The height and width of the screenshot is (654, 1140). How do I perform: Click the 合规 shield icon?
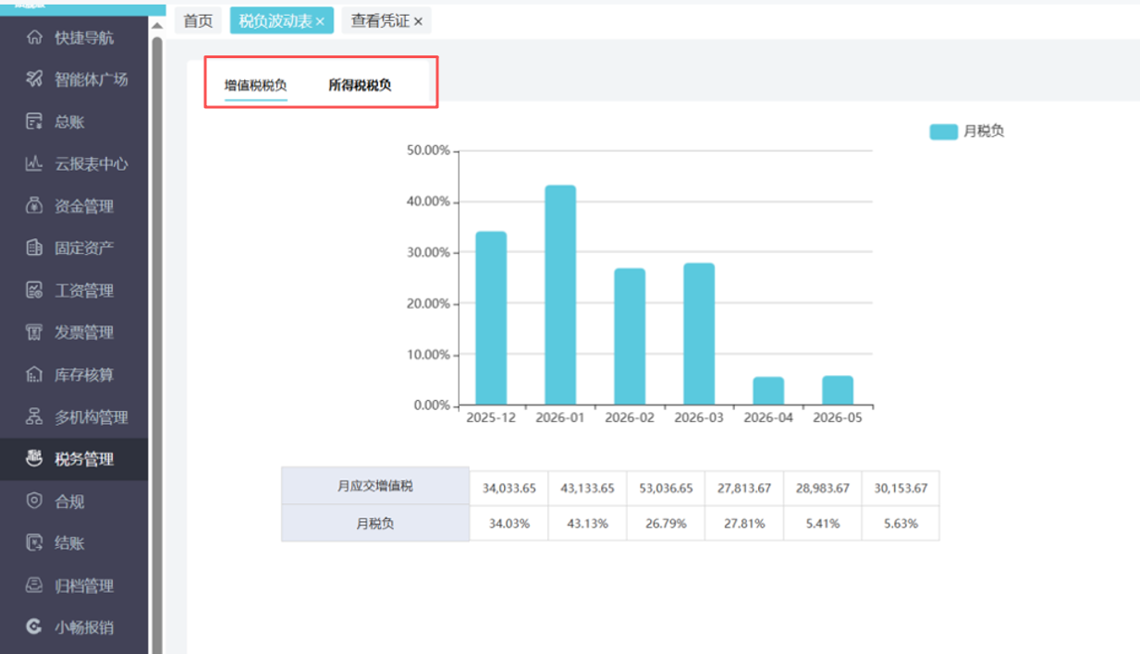pos(34,501)
